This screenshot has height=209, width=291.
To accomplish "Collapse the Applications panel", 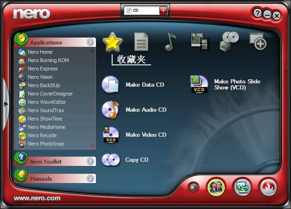I will pos(90,43).
